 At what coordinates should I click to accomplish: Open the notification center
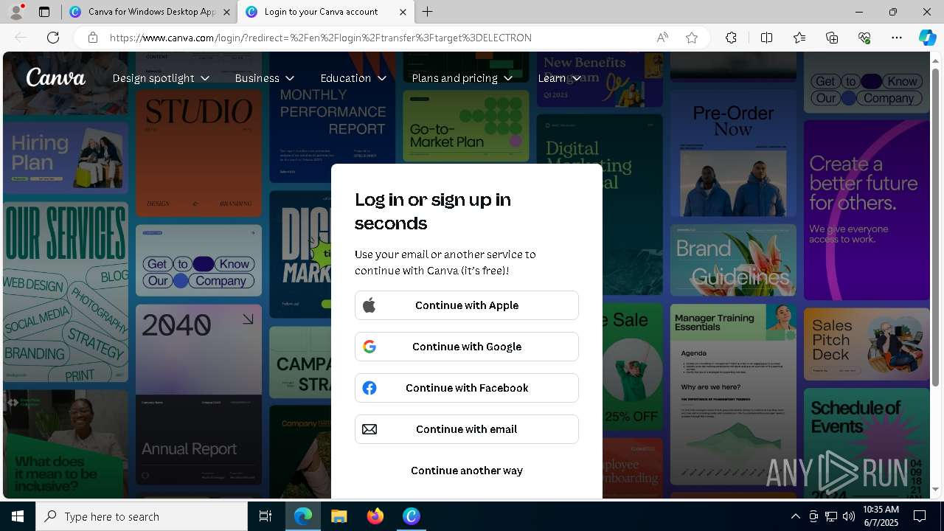pyautogui.click(x=920, y=516)
